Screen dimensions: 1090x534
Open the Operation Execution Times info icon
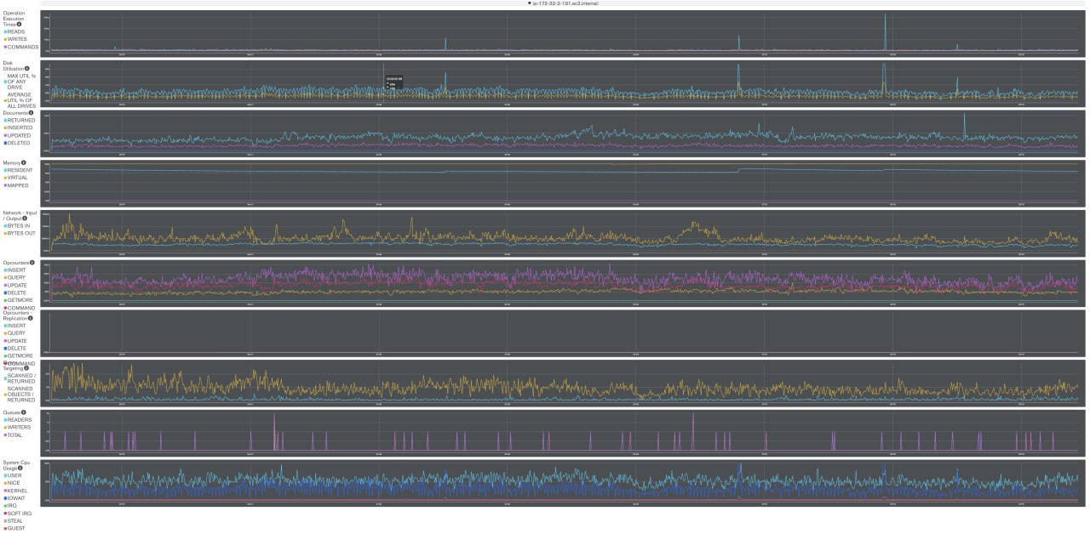tap(19, 25)
